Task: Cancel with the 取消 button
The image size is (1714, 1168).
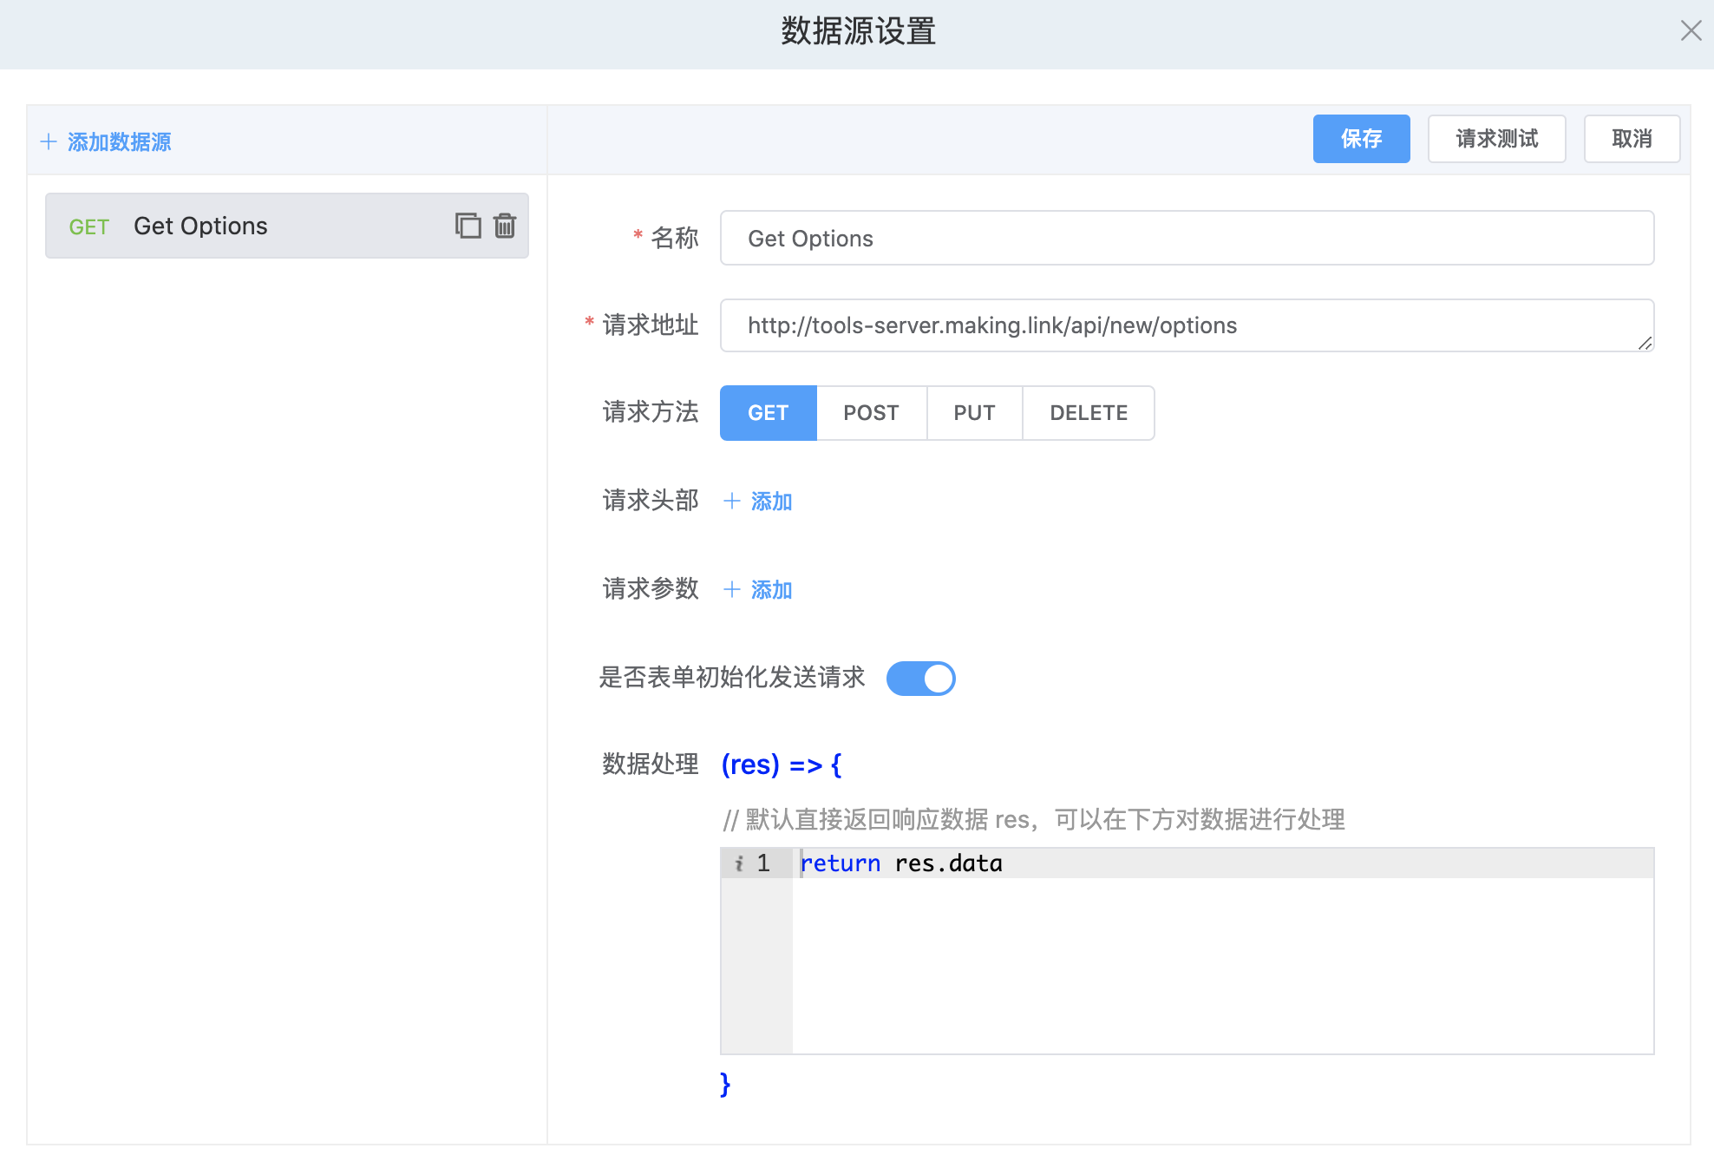Action: [1632, 139]
